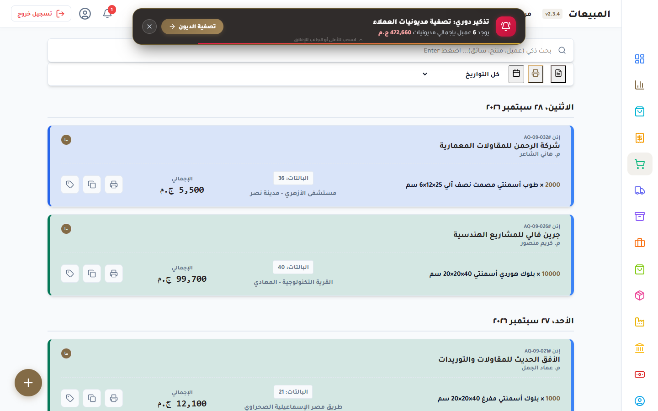This screenshot has width=658, height=411.
Task: Click the green shopping bag sidebar icon
Action: coord(640,269)
